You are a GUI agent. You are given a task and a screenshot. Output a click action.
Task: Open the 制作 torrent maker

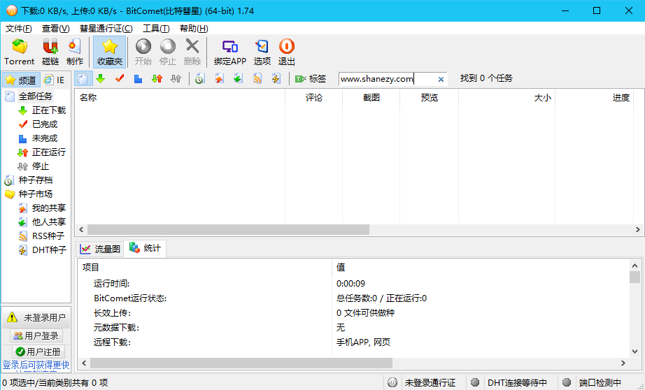tap(75, 52)
